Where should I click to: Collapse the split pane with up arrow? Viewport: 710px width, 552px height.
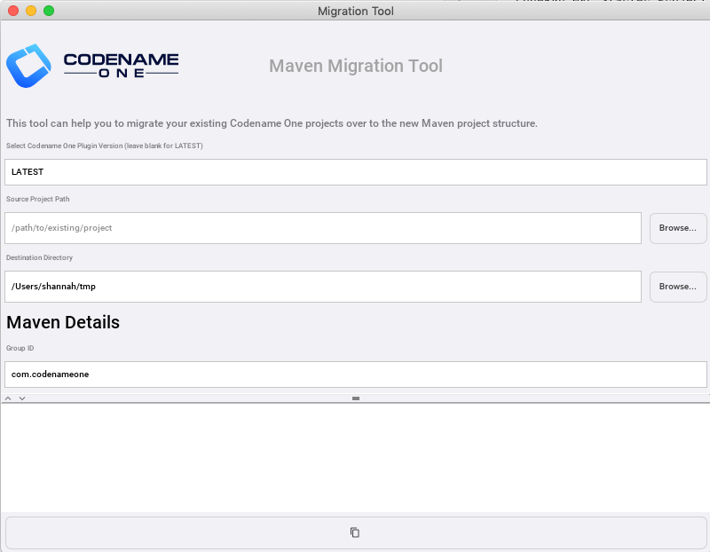pyautogui.click(x=10, y=398)
